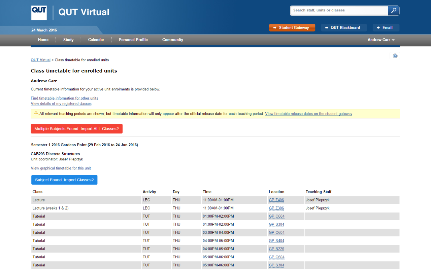The image size is (431, 269).
Task: Open View details of my registered classes
Action: [x=61, y=104]
